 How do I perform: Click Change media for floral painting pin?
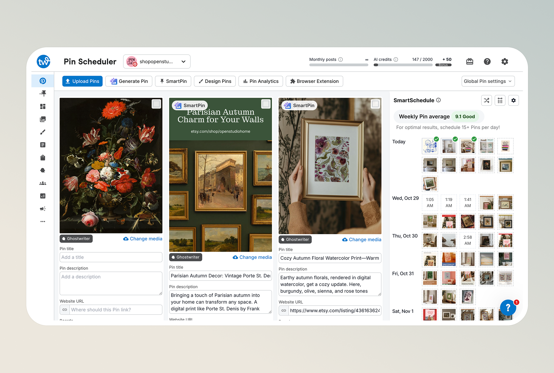[143, 239]
